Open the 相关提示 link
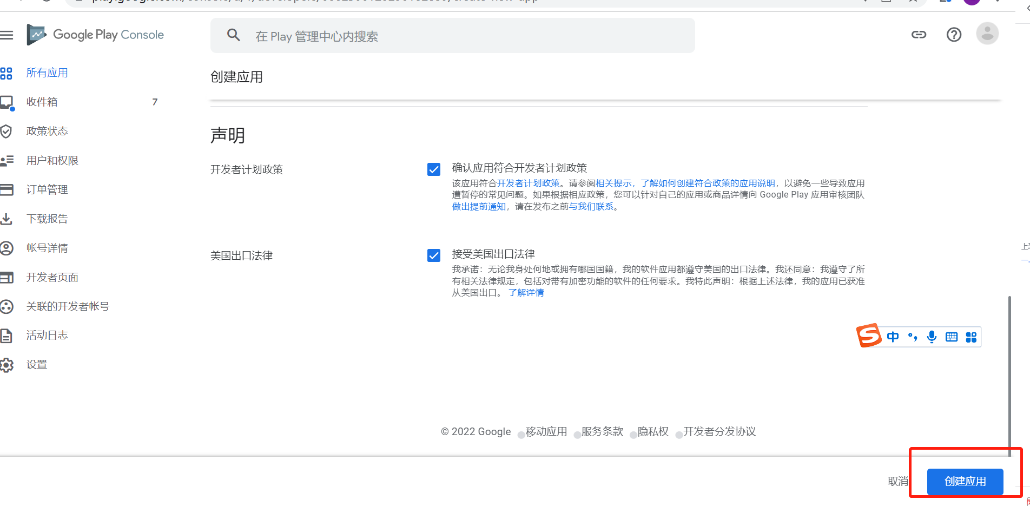 (613, 183)
